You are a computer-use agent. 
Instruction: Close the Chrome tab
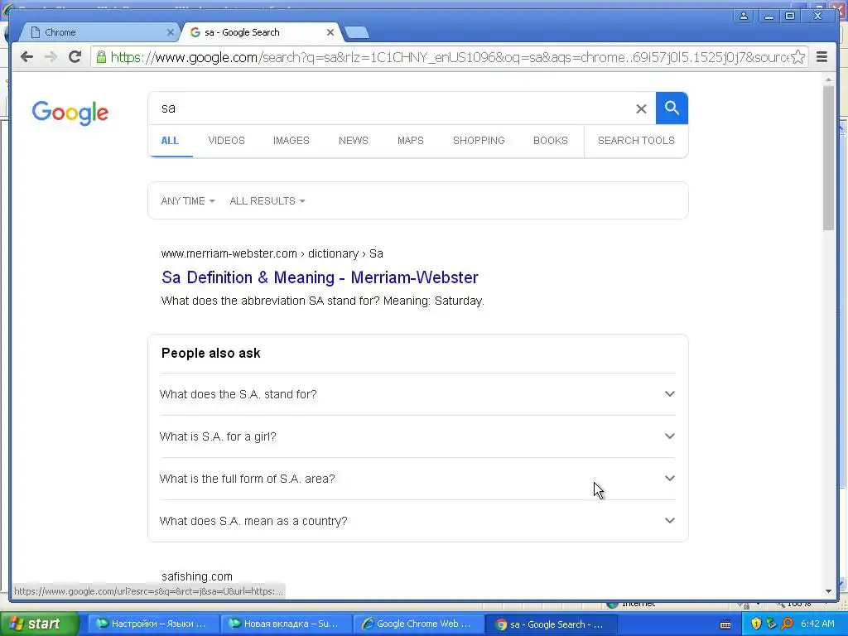point(170,32)
